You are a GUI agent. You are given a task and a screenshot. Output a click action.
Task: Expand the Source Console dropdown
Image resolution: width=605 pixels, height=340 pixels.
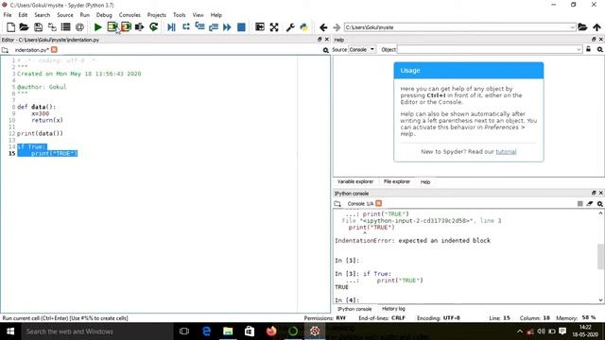[x=362, y=49]
